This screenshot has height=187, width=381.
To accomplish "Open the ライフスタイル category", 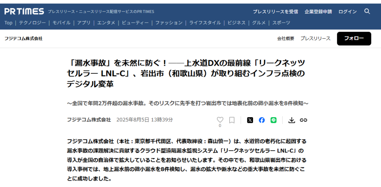I will coord(205,23).
